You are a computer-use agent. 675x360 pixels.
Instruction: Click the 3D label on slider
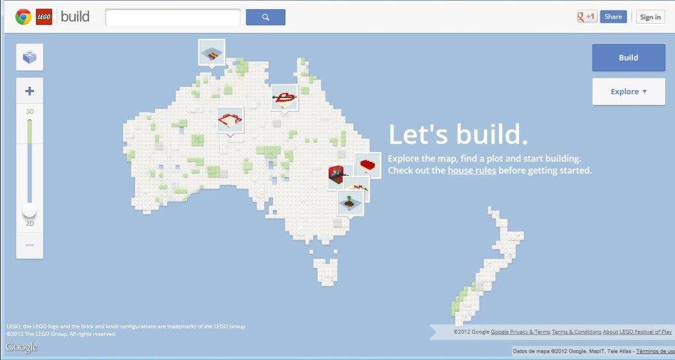point(30,111)
